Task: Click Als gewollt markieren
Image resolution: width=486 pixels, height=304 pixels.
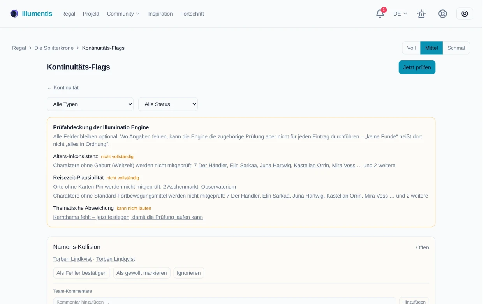Action: tap(141, 273)
